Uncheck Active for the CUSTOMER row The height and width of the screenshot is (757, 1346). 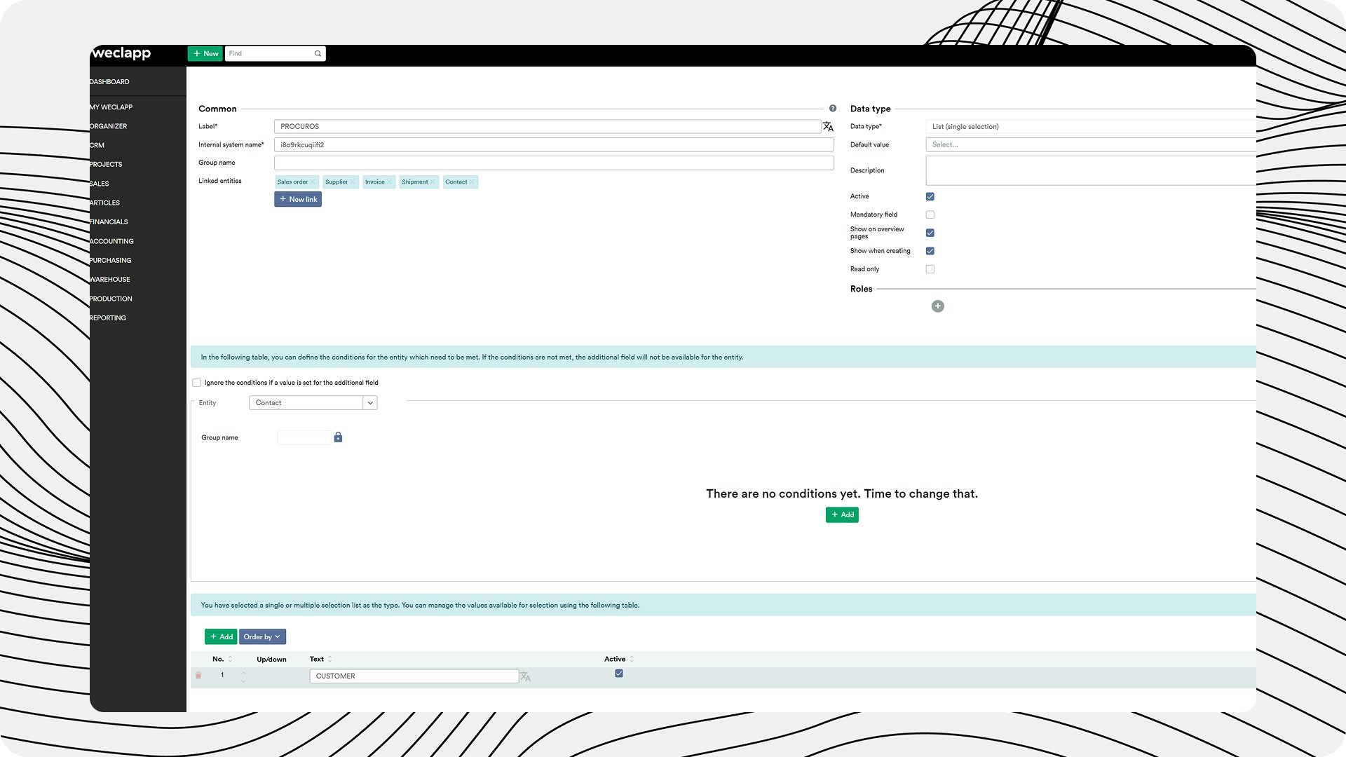tap(618, 674)
